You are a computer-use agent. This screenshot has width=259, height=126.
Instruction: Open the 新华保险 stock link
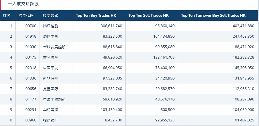pos(50,78)
